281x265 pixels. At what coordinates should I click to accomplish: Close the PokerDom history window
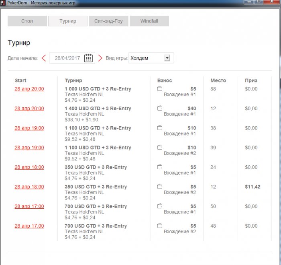271,2
